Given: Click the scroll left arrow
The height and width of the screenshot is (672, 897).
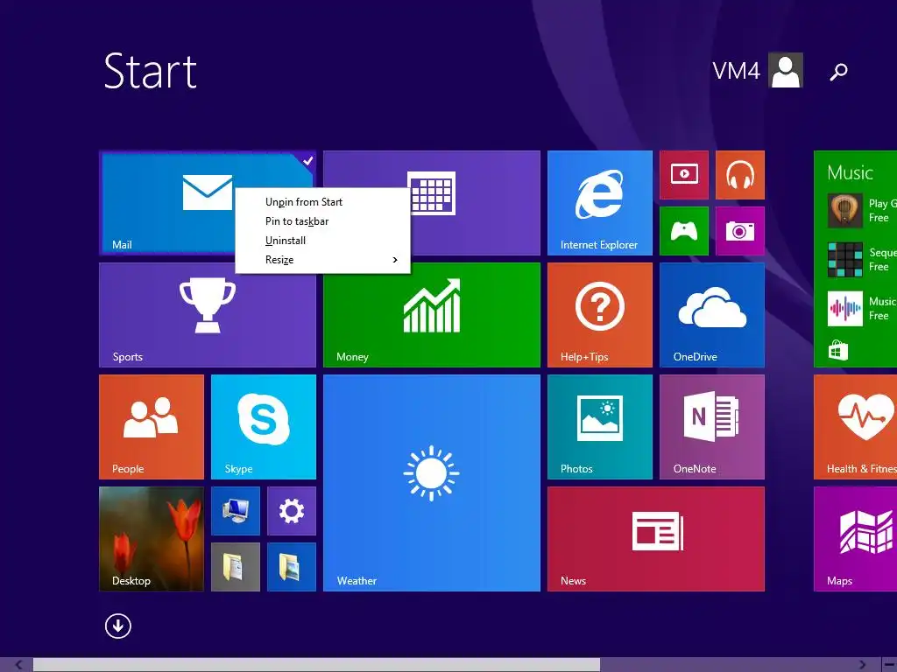Looking at the screenshot, I should click(18, 665).
